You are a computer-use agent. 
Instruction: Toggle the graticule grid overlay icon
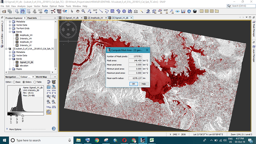pos(29,11)
